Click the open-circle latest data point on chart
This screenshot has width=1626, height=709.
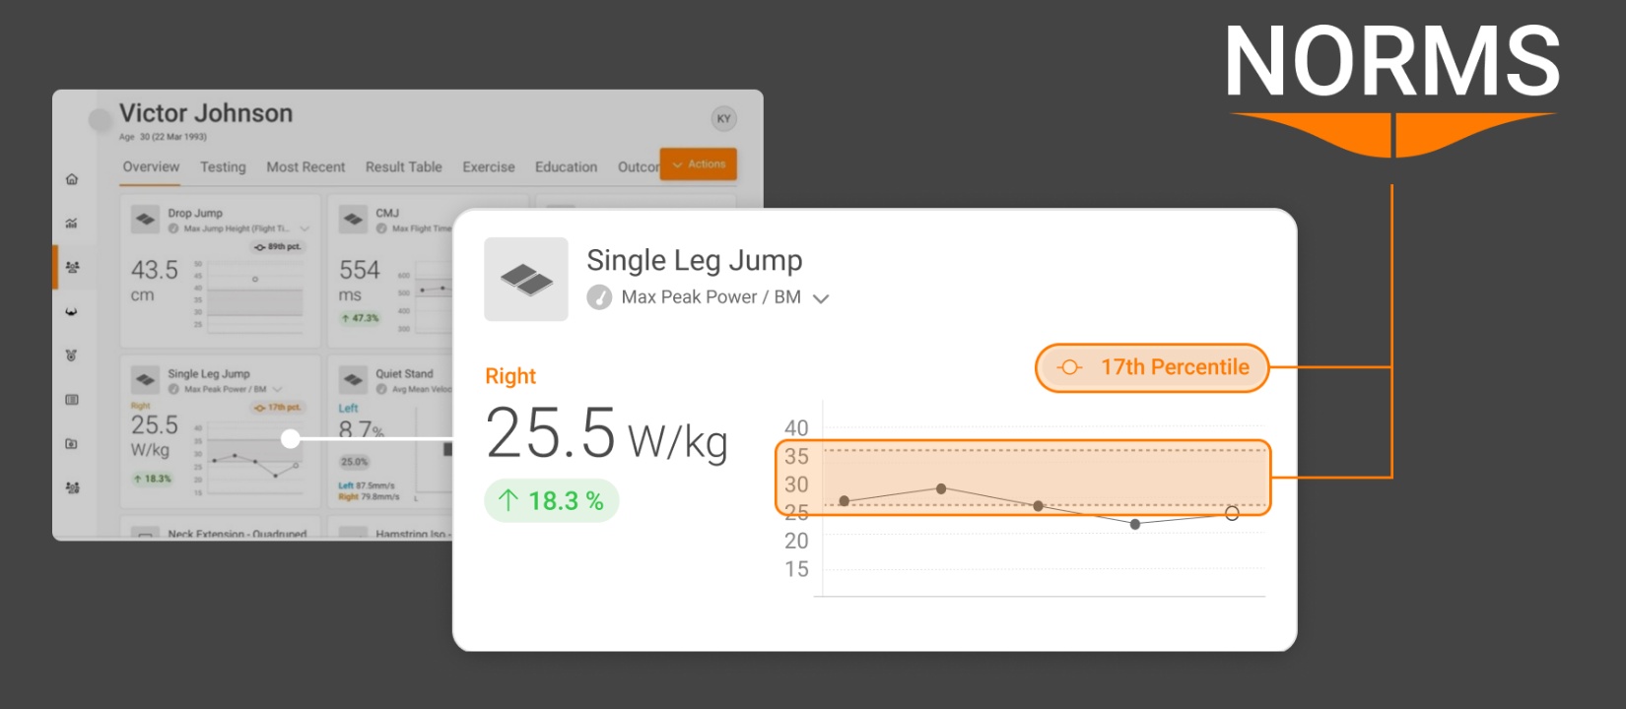tap(1232, 513)
